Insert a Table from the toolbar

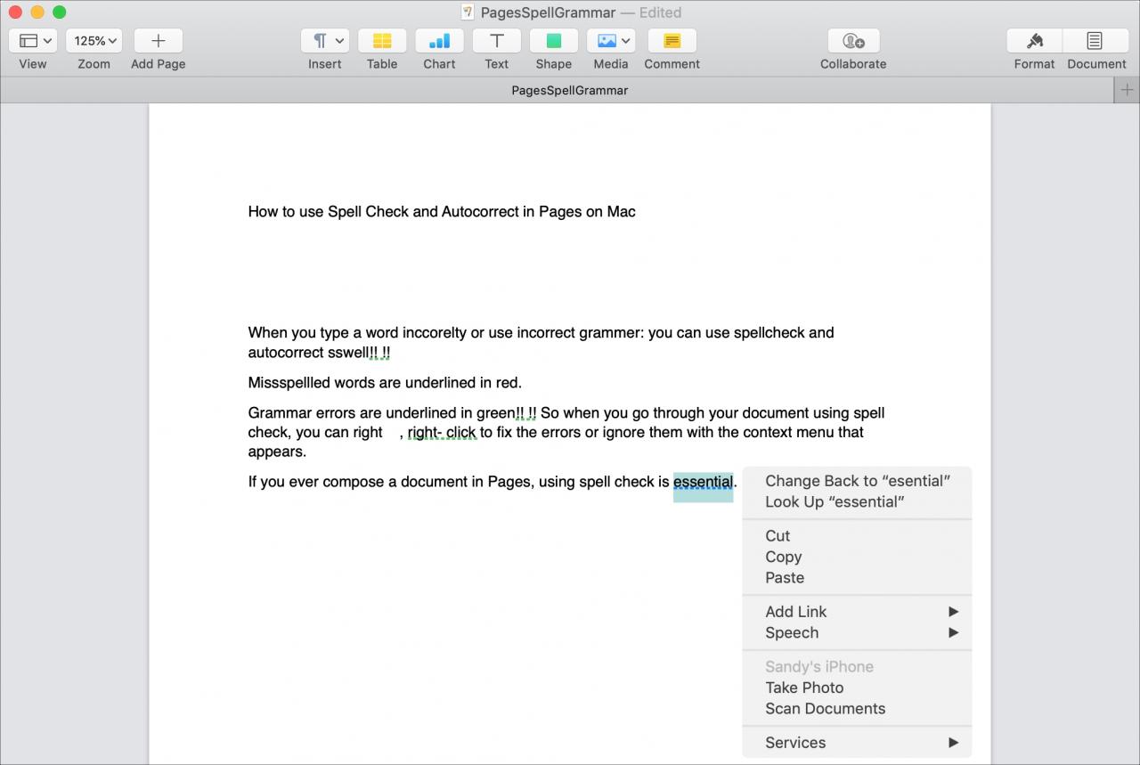[x=382, y=41]
